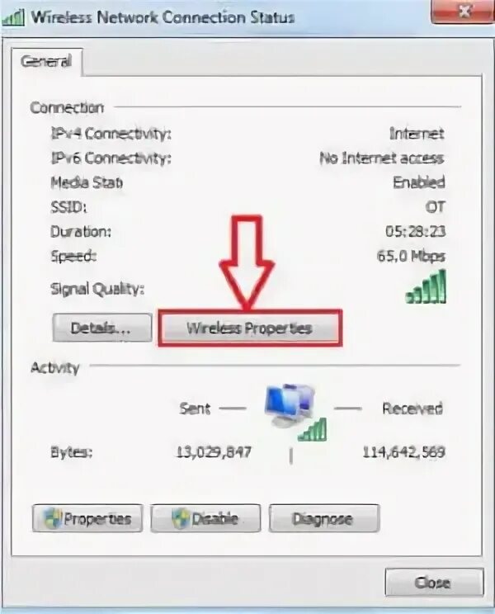Click the shield icon on Disable button
Screen dimensions: 495x614
coord(181,519)
